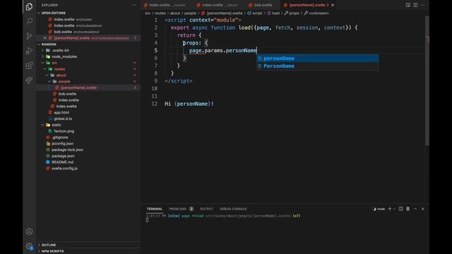Open the Manage settings gear

[29, 246]
